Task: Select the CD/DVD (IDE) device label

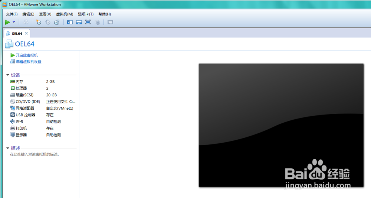Action: click(x=28, y=102)
